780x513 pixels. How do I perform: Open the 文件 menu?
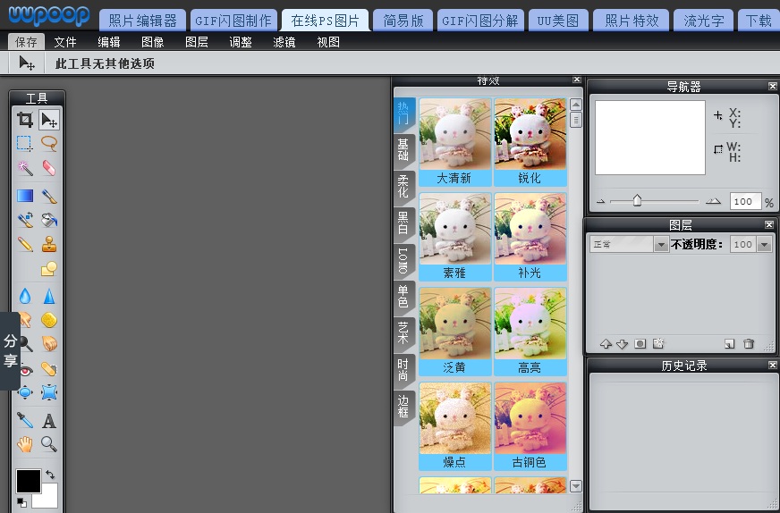65,42
